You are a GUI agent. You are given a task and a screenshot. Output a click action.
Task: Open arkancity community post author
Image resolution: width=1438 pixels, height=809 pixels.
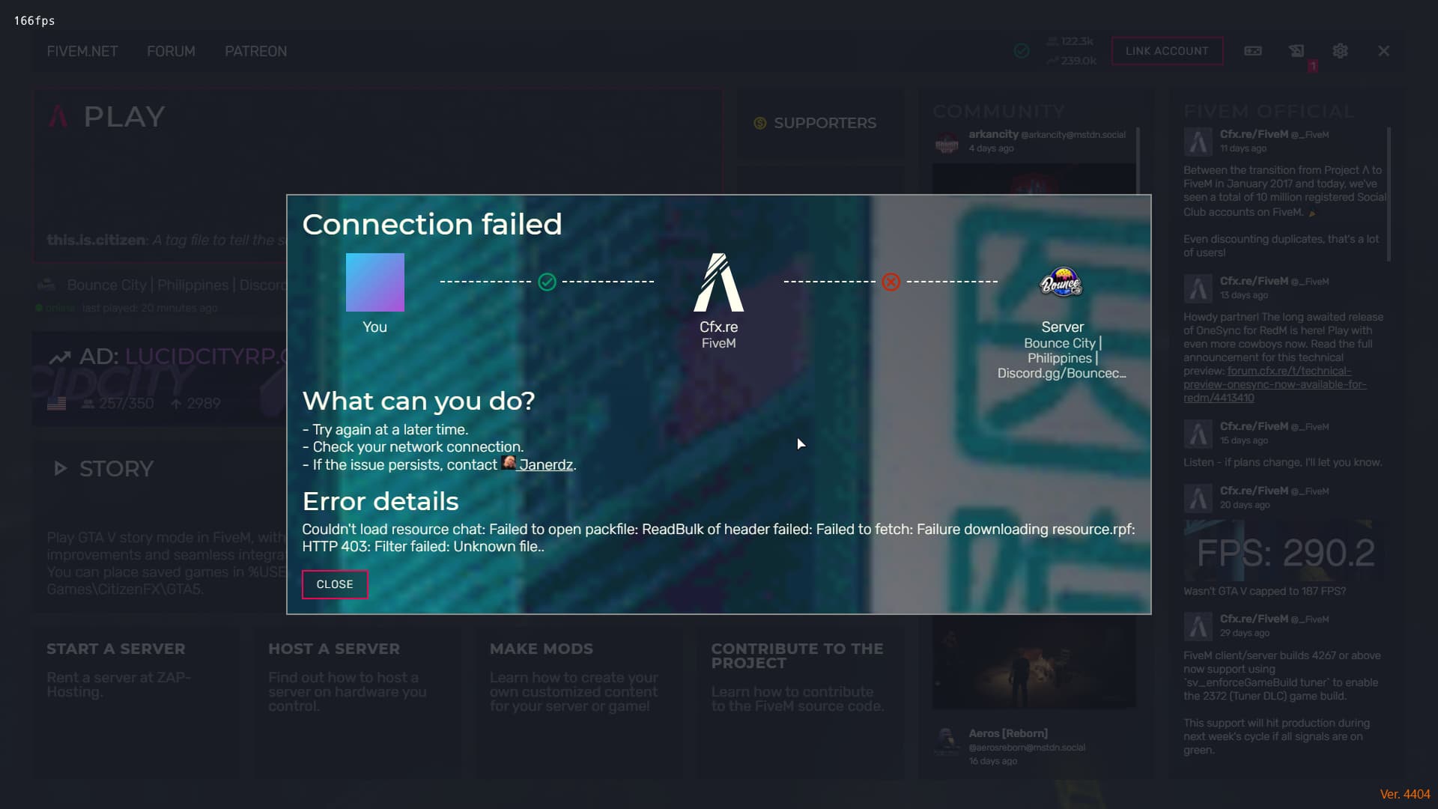coord(993,134)
